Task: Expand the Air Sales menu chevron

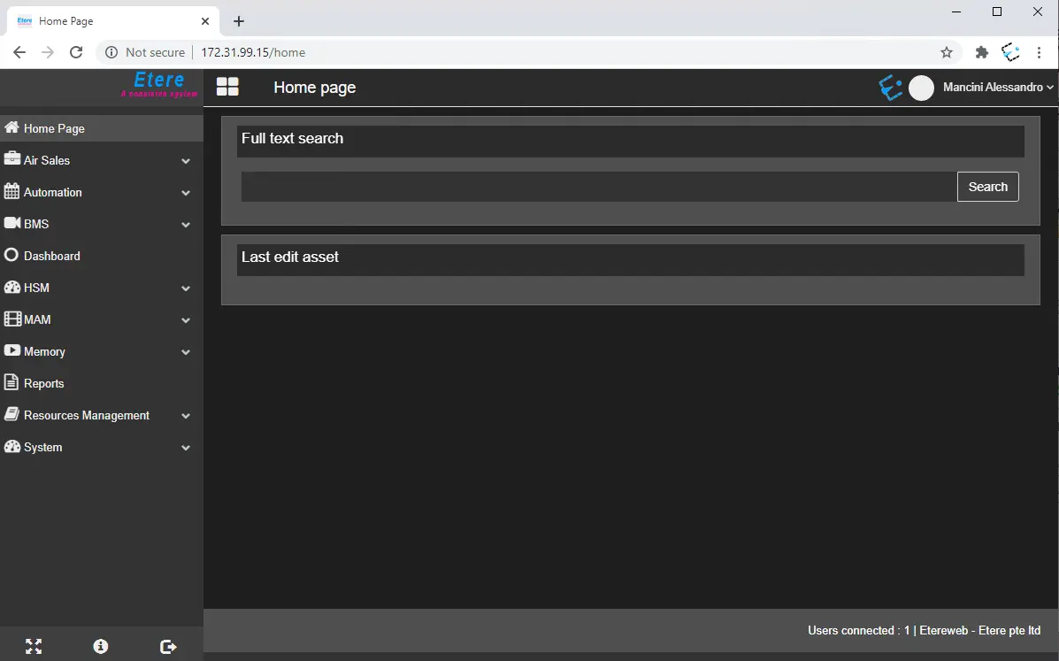Action: click(x=186, y=161)
